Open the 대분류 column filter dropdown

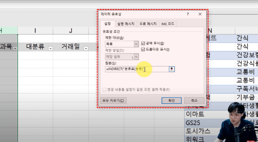point(51,48)
